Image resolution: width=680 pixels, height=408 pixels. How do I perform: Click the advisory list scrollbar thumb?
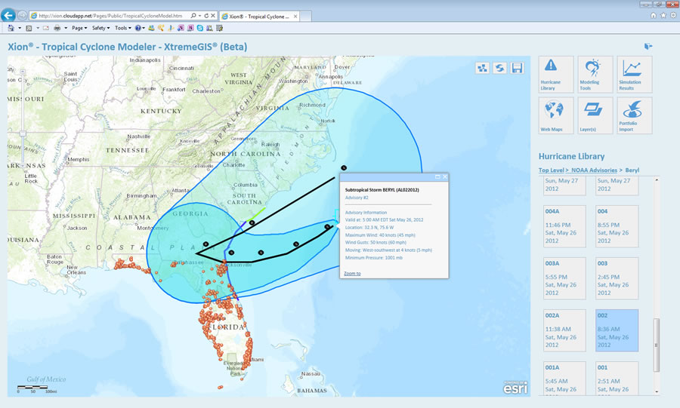656,345
